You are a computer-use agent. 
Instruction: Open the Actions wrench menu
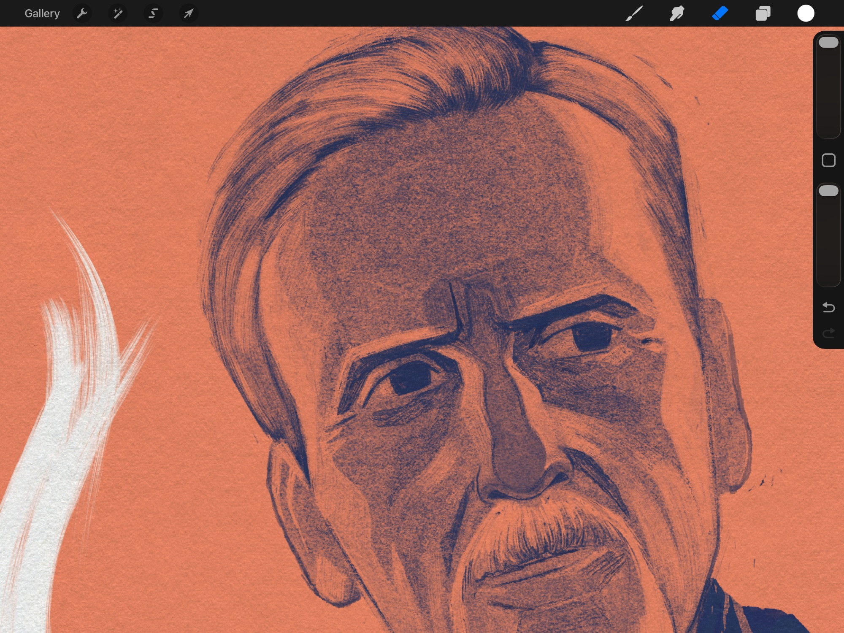pos(82,14)
